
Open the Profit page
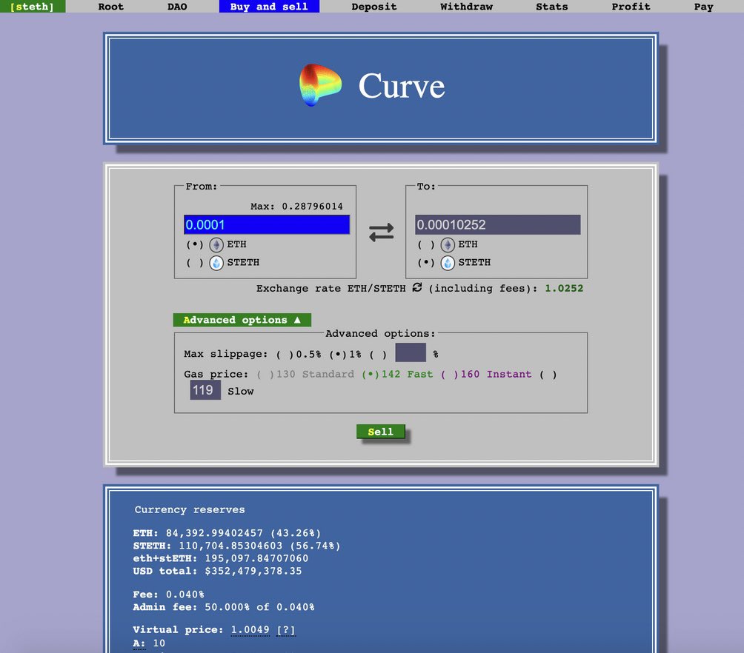click(x=631, y=7)
